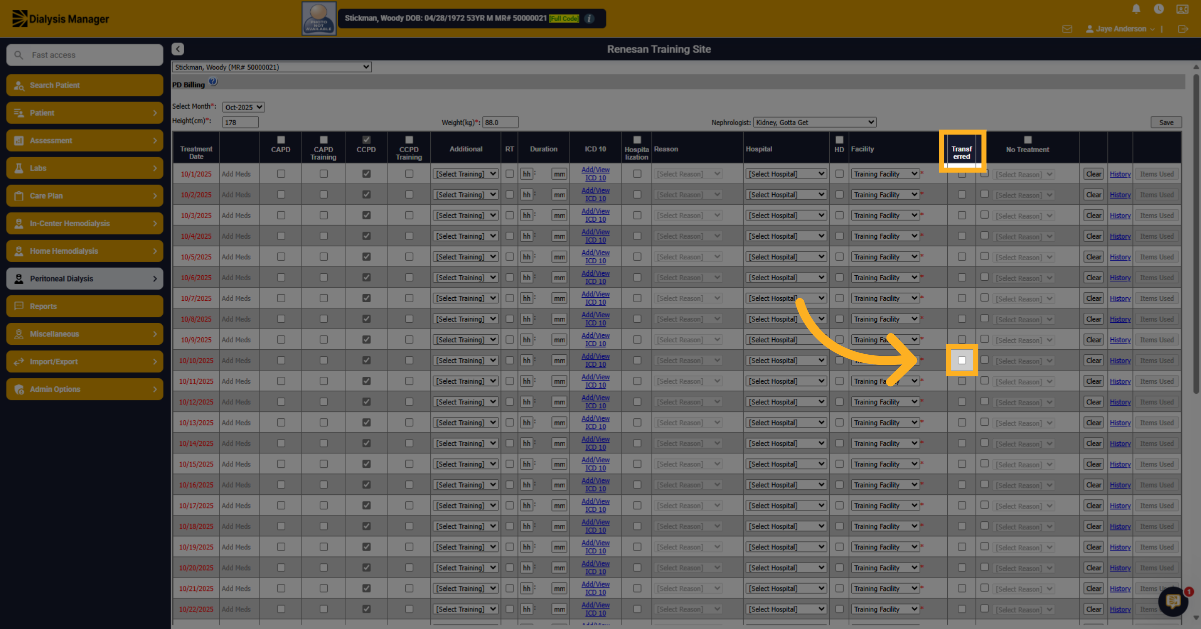Check the RT box for 10/7/2025

coord(509,298)
